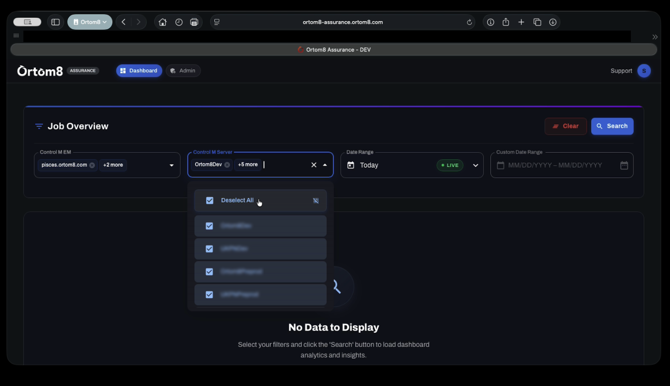Click the calendar icon in the Date Range field
Viewport: 670px width, 386px height.
[351, 165]
